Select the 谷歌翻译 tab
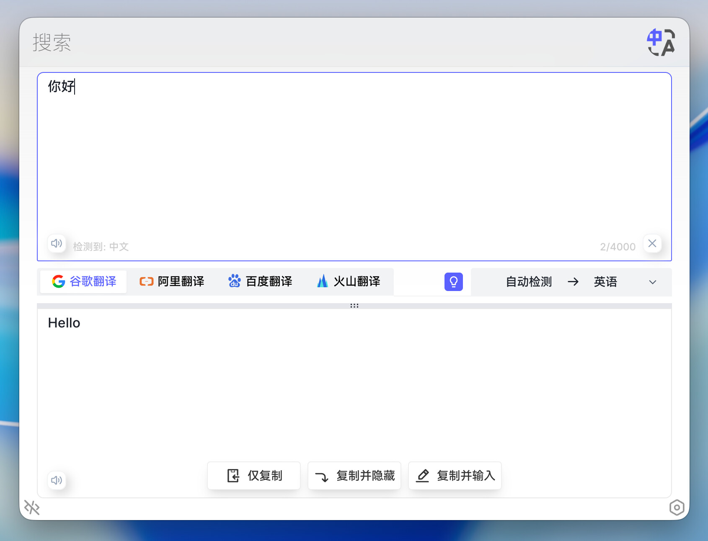Image resolution: width=708 pixels, height=541 pixels. (x=84, y=281)
